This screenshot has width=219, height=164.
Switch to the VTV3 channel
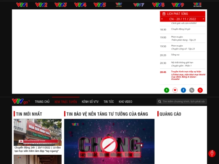click(x=60, y=5)
